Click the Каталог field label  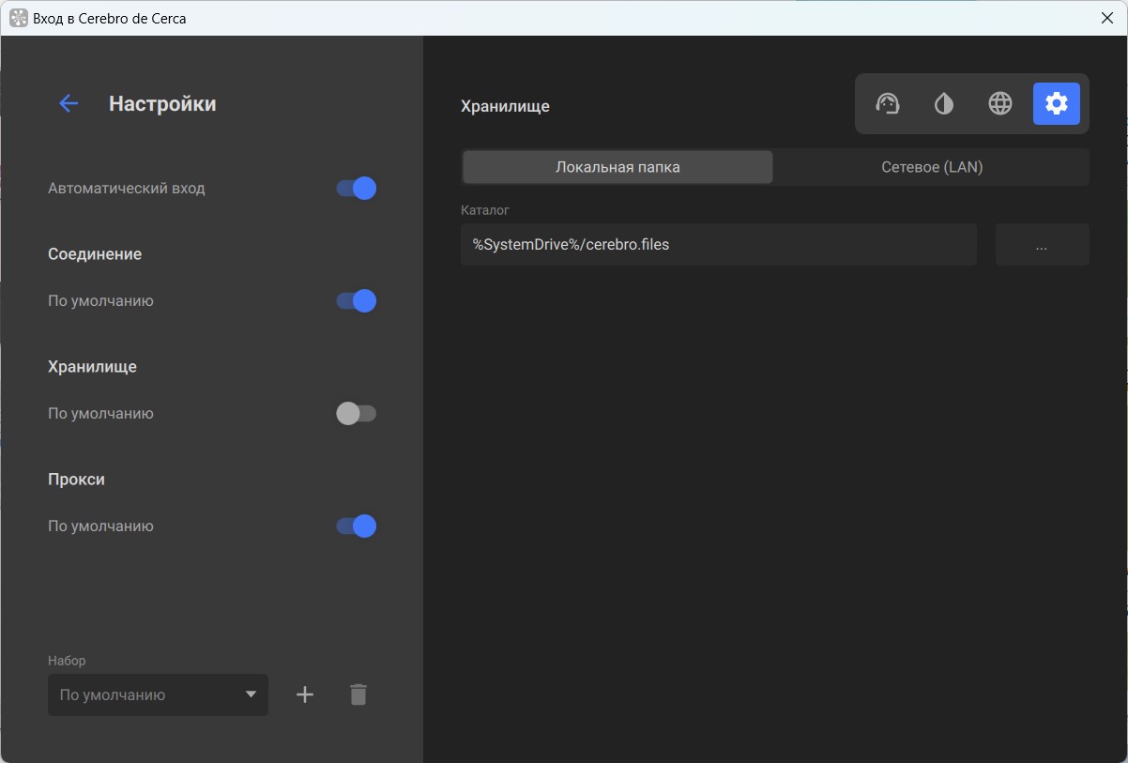(x=485, y=210)
